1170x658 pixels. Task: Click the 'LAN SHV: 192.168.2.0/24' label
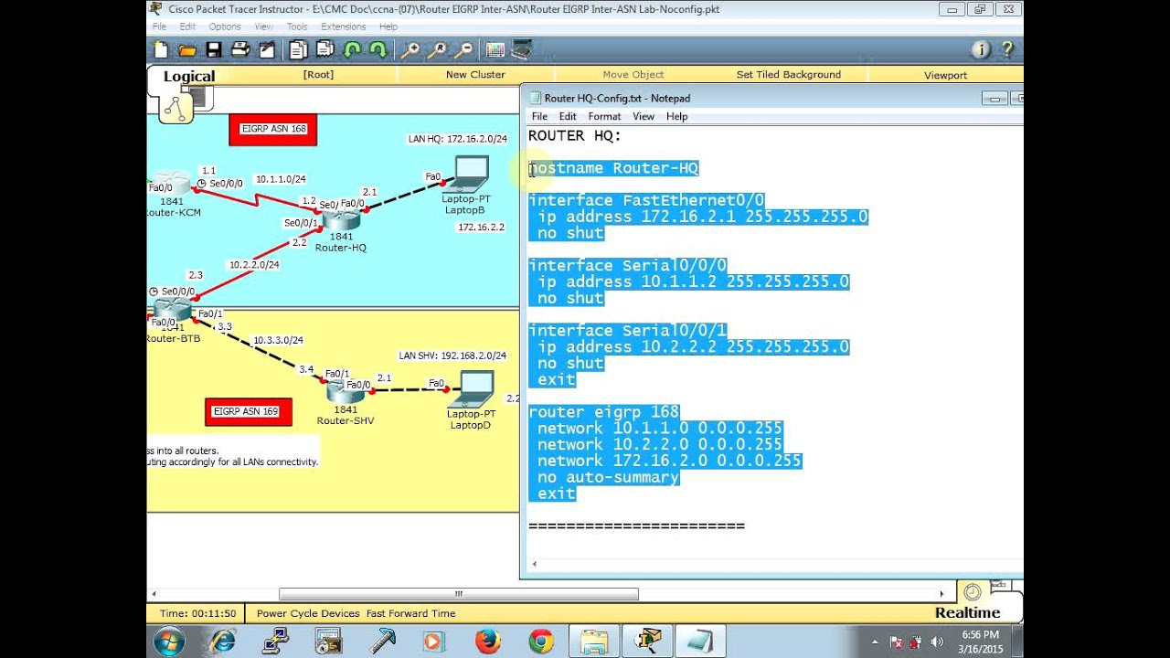tap(452, 356)
